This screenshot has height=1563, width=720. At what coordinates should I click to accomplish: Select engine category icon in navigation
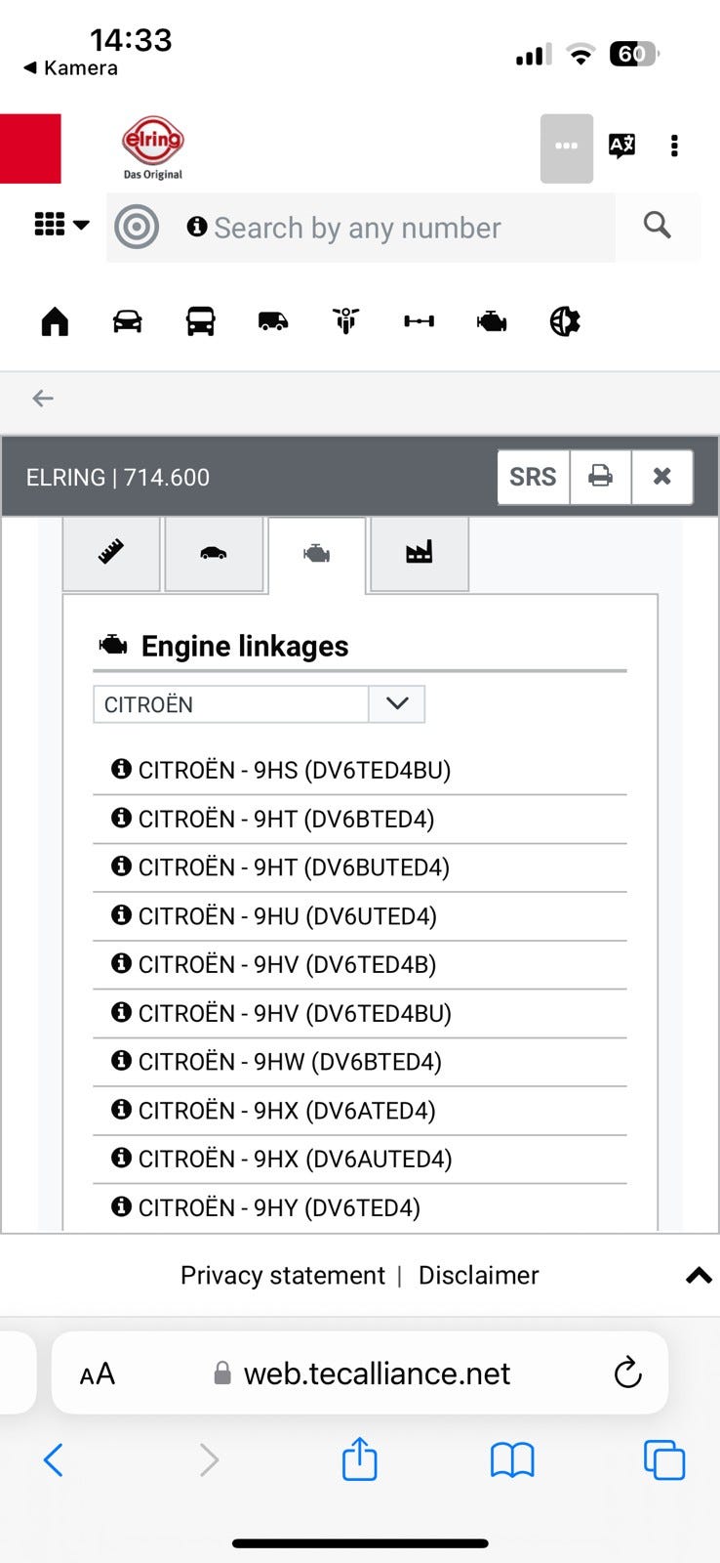click(x=492, y=321)
